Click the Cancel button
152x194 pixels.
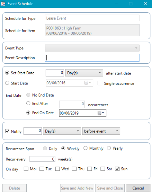click(x=138, y=188)
